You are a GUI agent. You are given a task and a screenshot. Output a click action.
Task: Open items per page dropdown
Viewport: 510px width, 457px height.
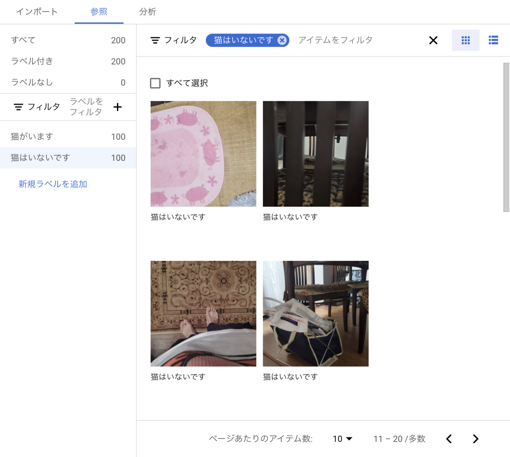point(343,439)
